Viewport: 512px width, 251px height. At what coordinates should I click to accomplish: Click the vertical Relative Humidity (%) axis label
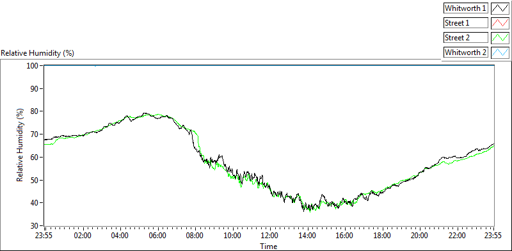(20, 146)
